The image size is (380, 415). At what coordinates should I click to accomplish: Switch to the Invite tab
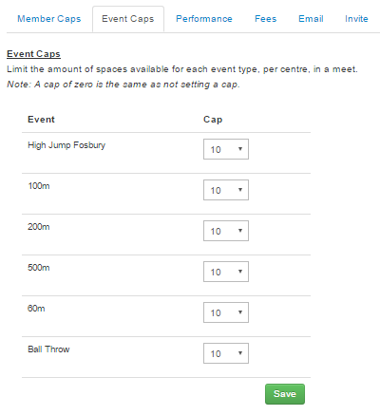pyautogui.click(x=356, y=19)
